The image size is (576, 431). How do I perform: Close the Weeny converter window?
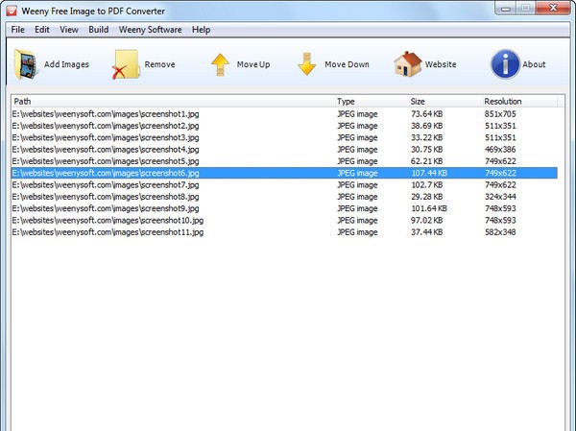pos(553,8)
